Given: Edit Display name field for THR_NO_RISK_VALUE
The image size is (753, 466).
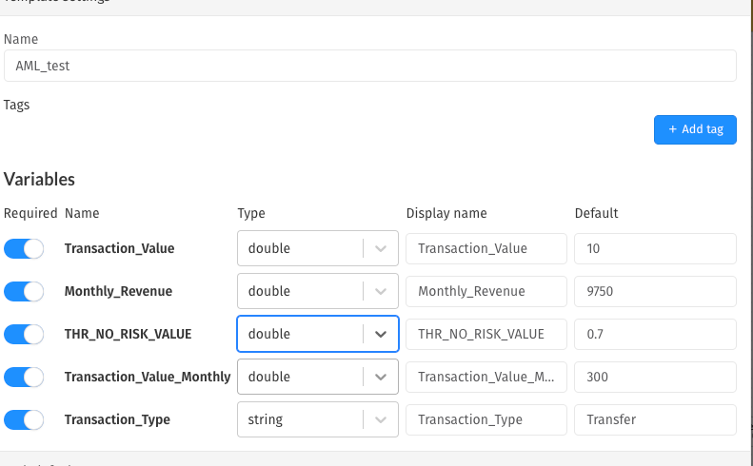Looking at the screenshot, I should pyautogui.click(x=486, y=334).
